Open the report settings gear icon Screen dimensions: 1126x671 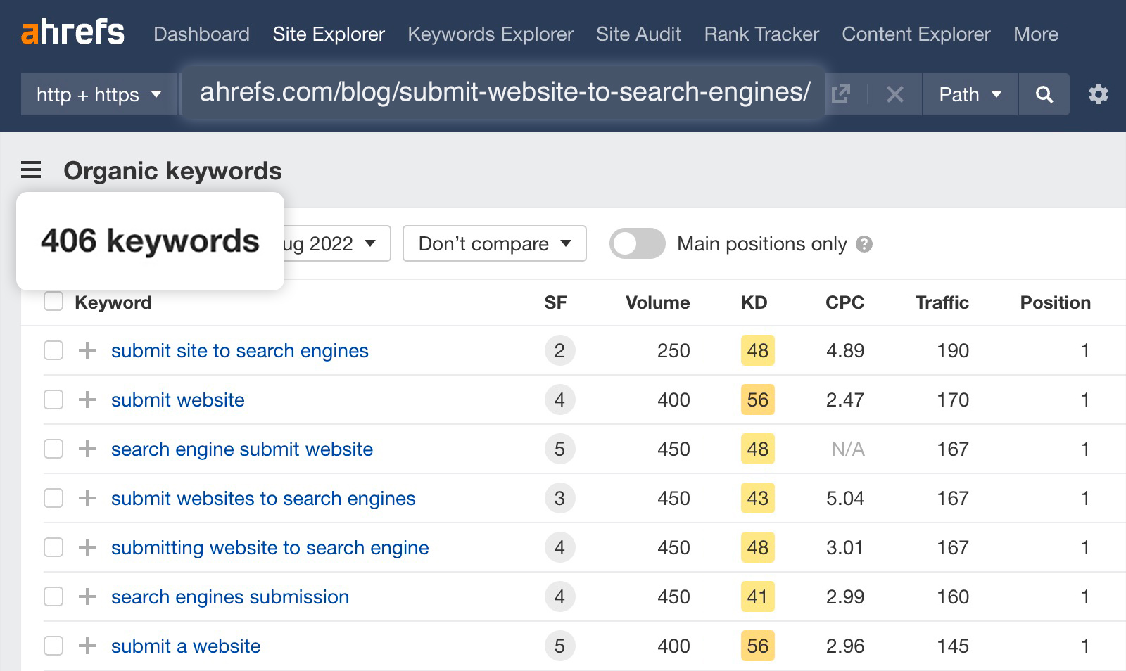tap(1098, 94)
